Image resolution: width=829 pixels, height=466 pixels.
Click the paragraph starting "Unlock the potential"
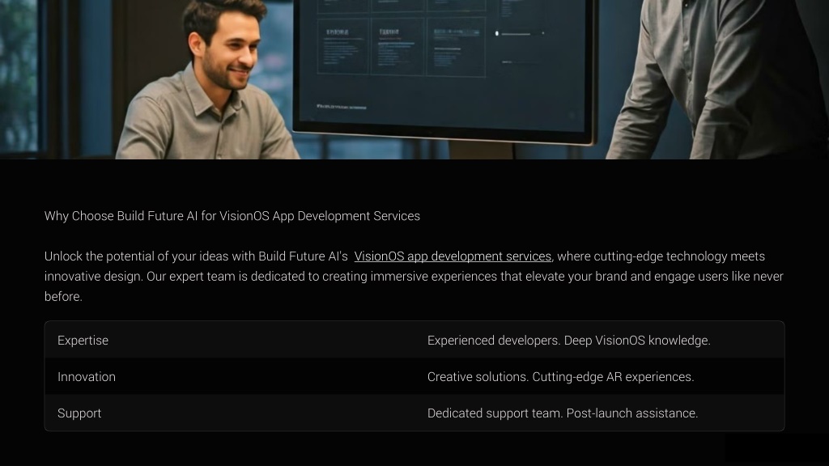click(x=414, y=277)
